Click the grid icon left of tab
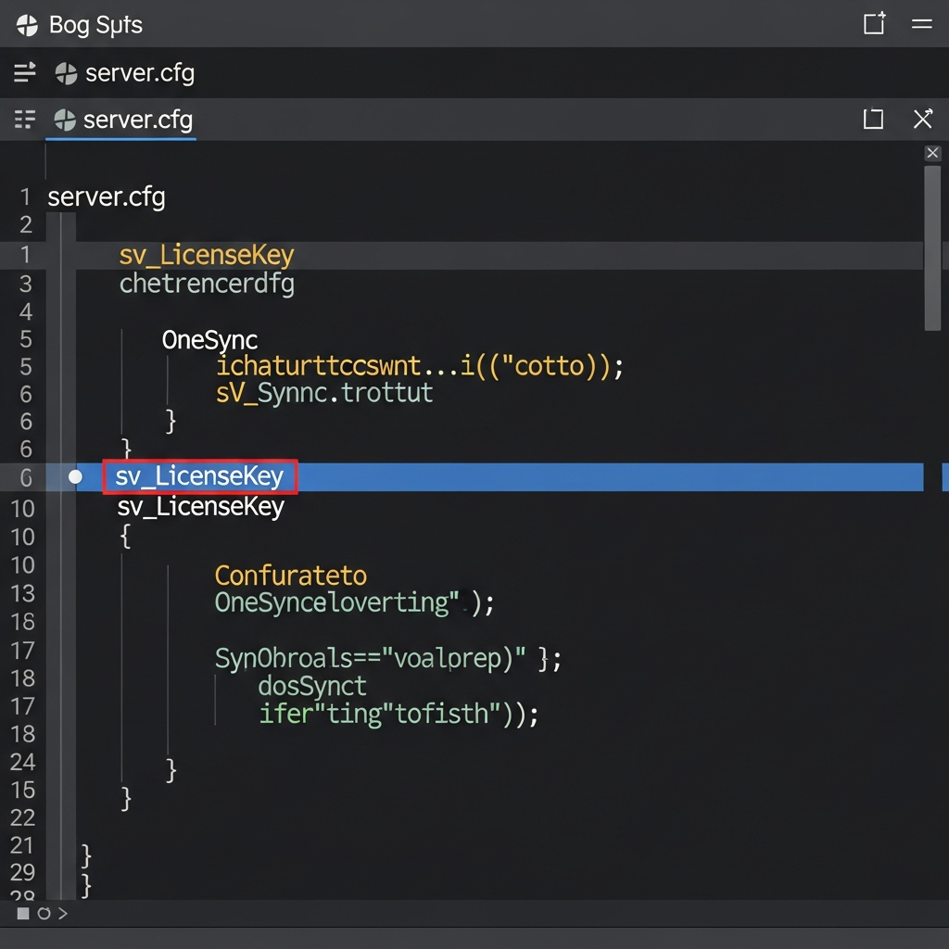949x949 pixels. pyautogui.click(x=25, y=120)
